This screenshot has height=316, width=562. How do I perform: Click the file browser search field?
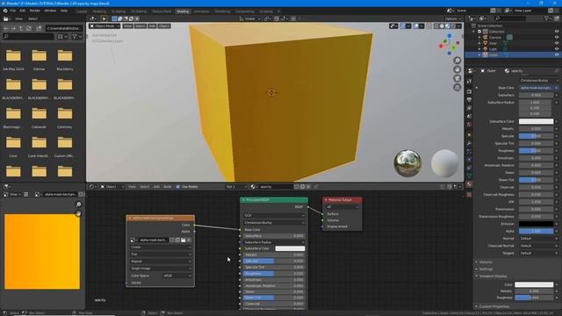pos(28,37)
